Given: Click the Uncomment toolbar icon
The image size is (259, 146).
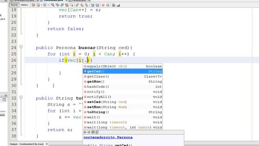Looking at the screenshot, I should coord(118,5).
